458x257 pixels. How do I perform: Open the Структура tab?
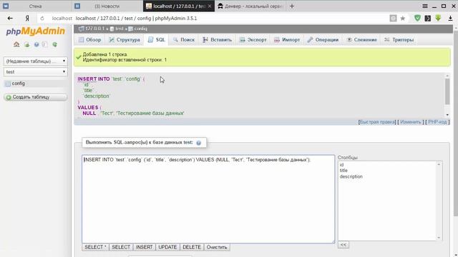click(x=125, y=40)
